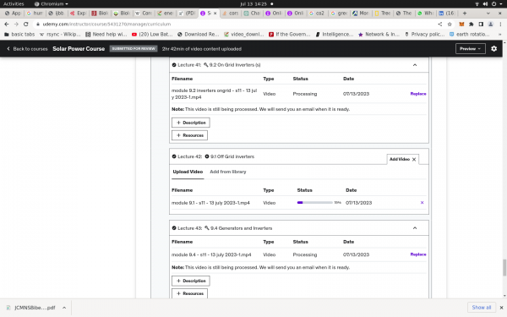
Task: Click the SUBMITTED FOR REVIEW badge
Action: click(134, 48)
